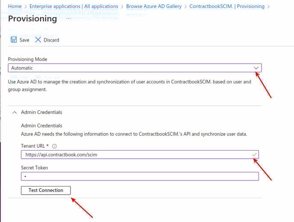This screenshot has width=294, height=222.
Task: Open Provisioning Mode dropdown arrow
Action: click(256, 68)
